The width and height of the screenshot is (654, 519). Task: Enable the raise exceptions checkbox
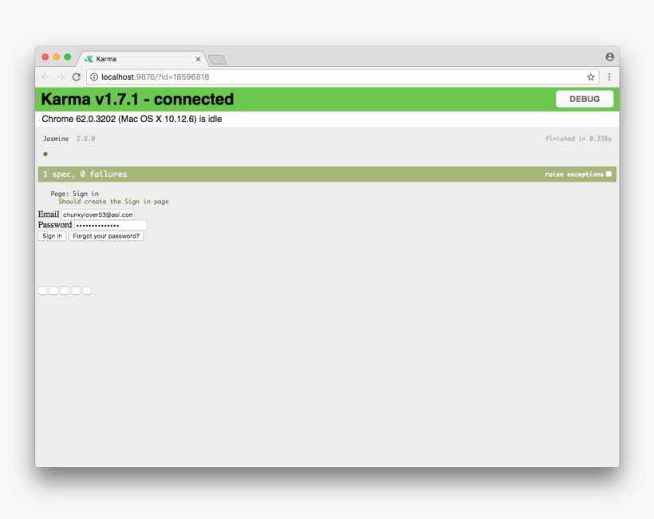(x=609, y=172)
